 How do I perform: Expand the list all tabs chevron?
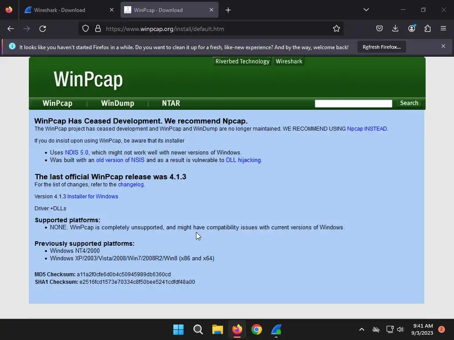click(x=366, y=10)
